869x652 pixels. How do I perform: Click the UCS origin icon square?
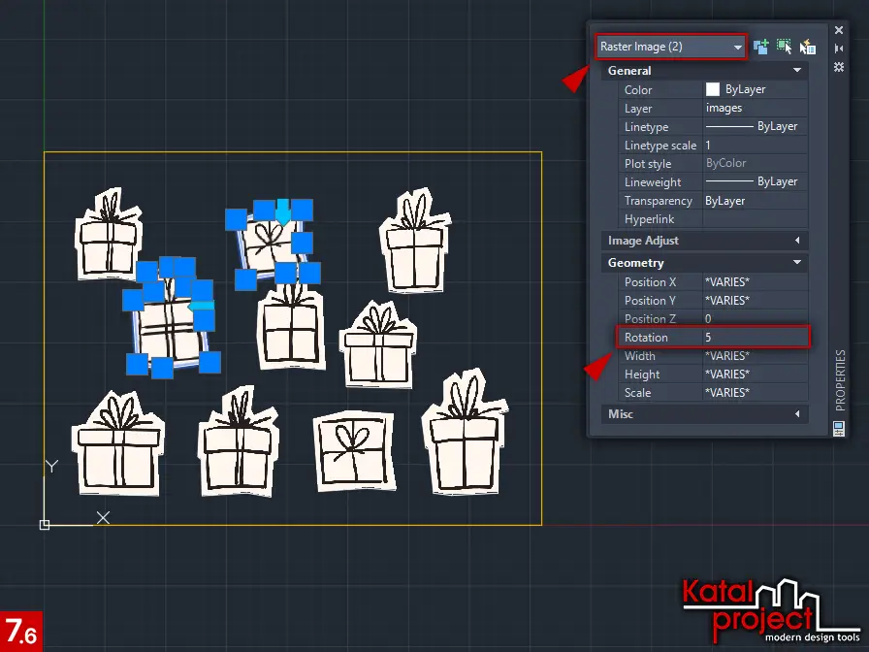point(45,525)
